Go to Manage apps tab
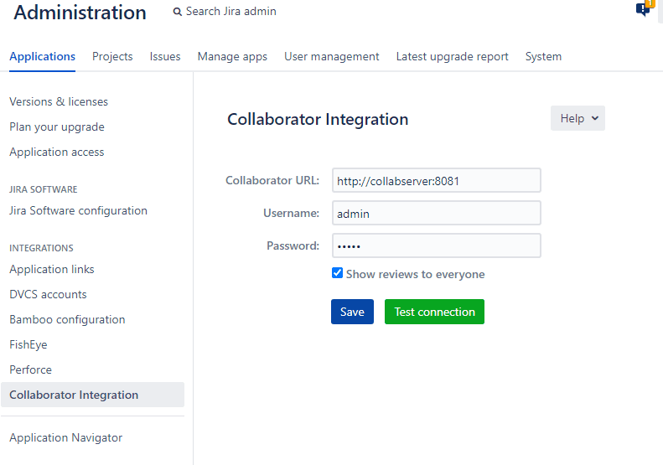The width and height of the screenshot is (663, 465). (232, 56)
